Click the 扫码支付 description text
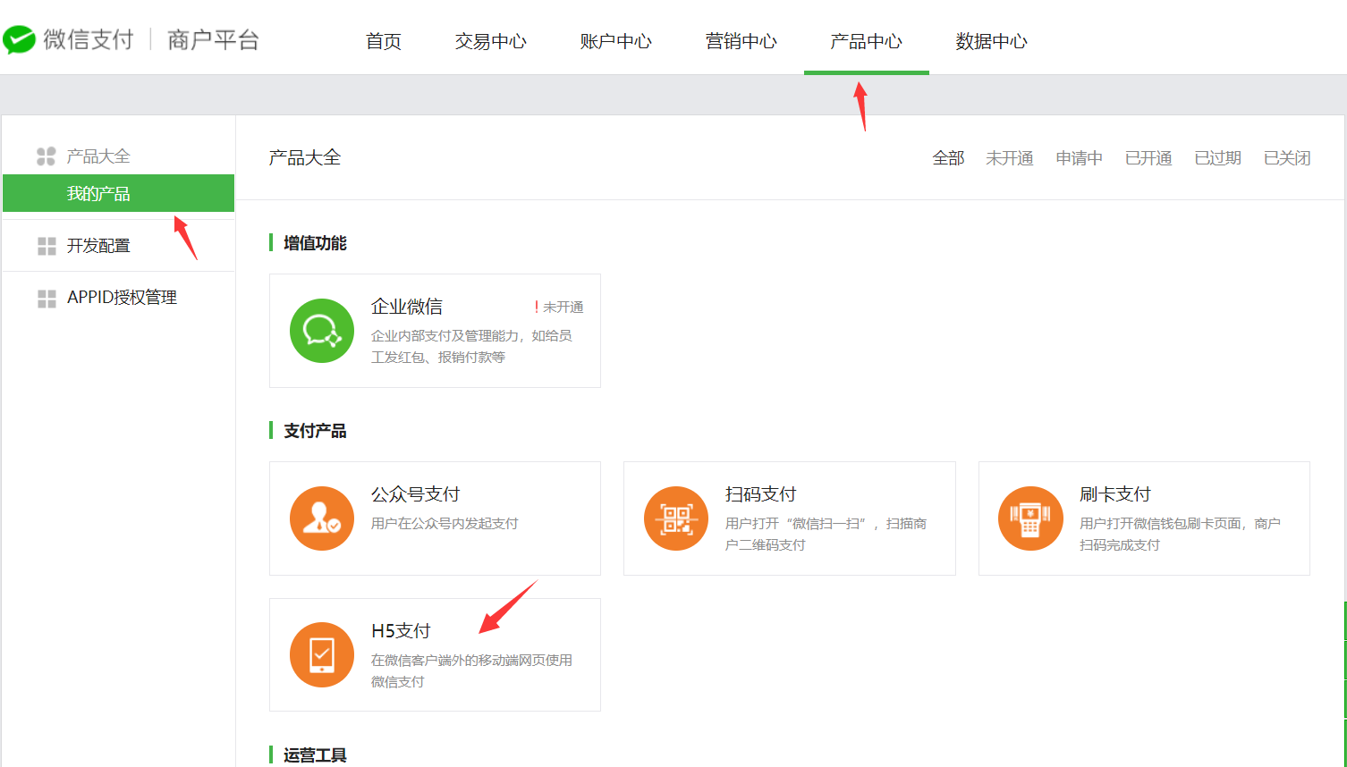This screenshot has height=767, width=1347. pyautogui.click(x=826, y=535)
